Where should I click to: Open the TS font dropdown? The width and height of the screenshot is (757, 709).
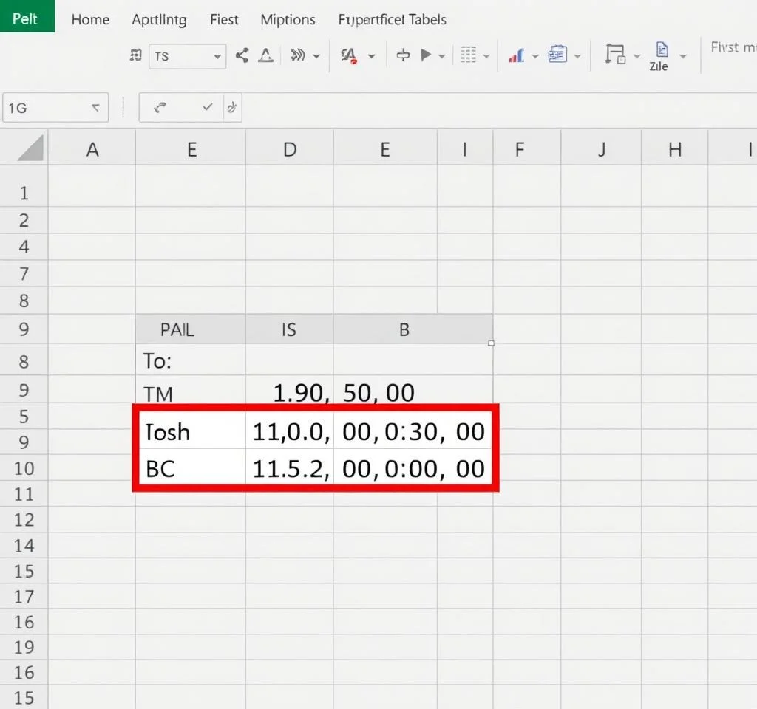[x=217, y=57]
